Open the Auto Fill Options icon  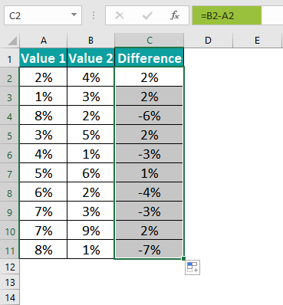pyautogui.click(x=193, y=267)
